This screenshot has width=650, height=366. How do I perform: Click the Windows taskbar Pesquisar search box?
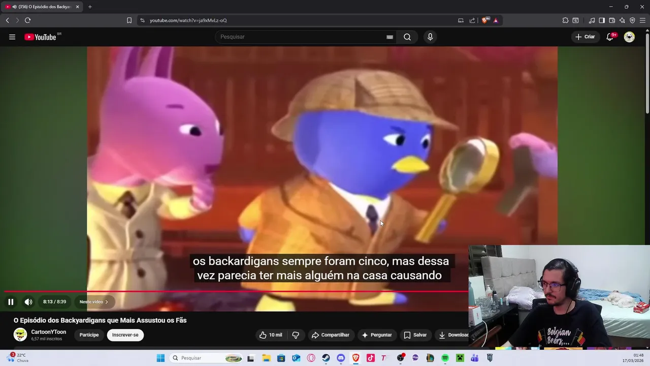pyautogui.click(x=207, y=358)
